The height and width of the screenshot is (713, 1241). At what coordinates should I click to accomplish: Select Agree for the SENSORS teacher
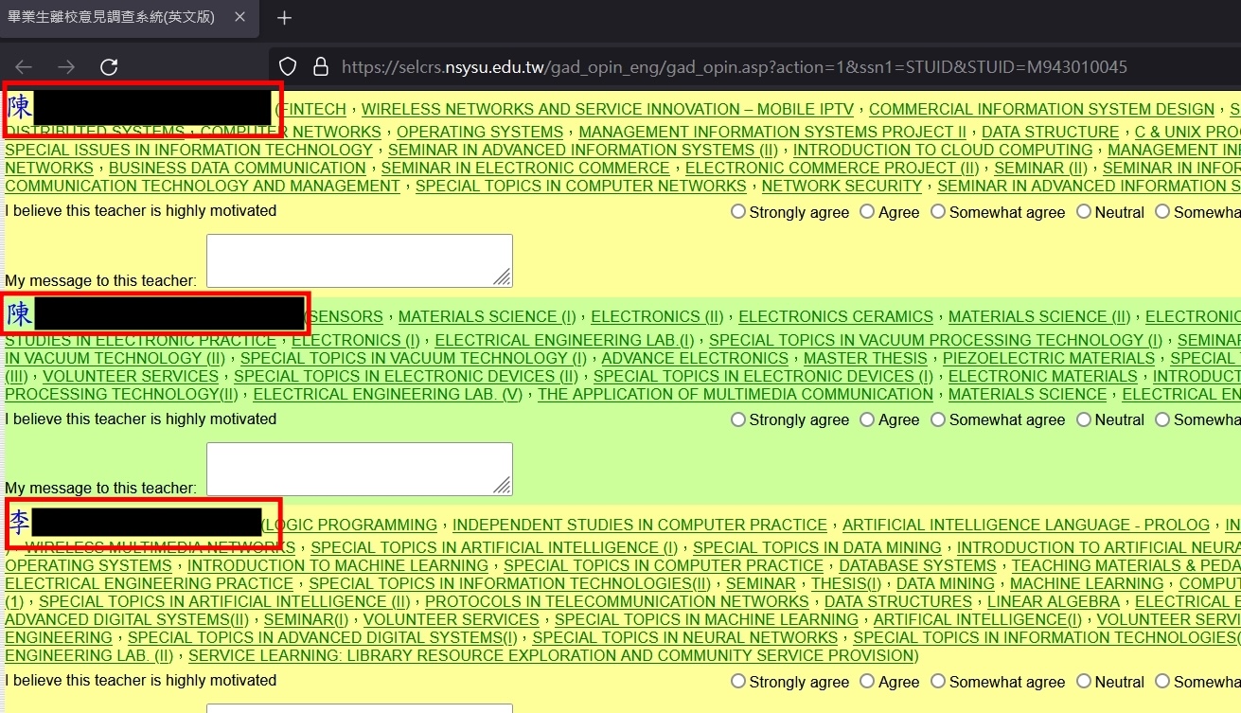(867, 419)
